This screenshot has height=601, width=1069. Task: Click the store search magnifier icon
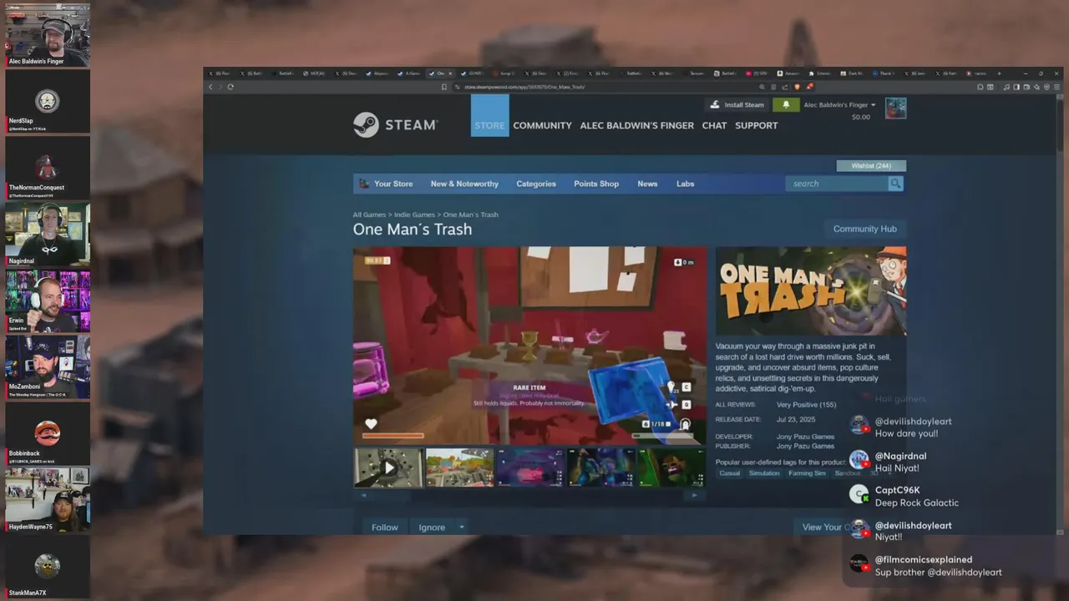click(895, 184)
